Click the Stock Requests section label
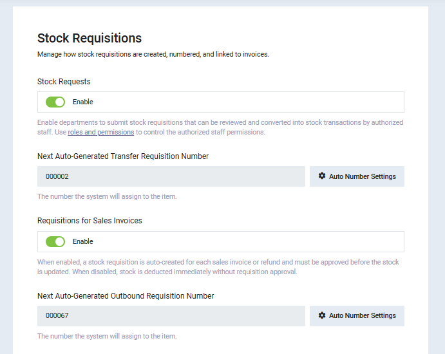The height and width of the screenshot is (354, 445). click(x=64, y=82)
